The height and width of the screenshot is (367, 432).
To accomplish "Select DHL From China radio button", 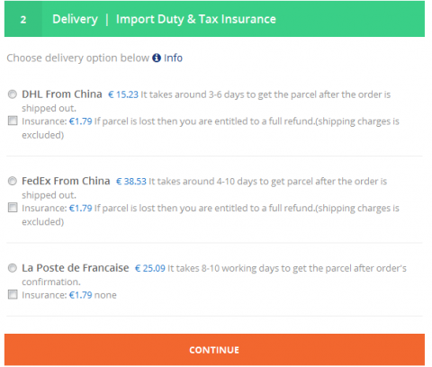I will point(13,94).
